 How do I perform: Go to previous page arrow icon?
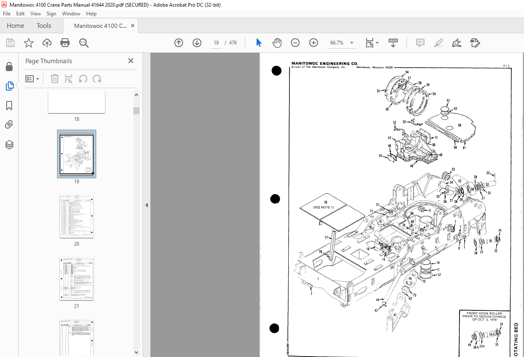[179, 43]
